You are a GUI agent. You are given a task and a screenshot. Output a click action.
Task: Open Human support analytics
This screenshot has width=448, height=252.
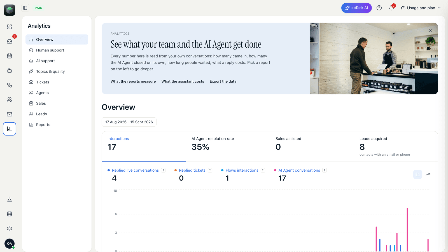click(57, 50)
